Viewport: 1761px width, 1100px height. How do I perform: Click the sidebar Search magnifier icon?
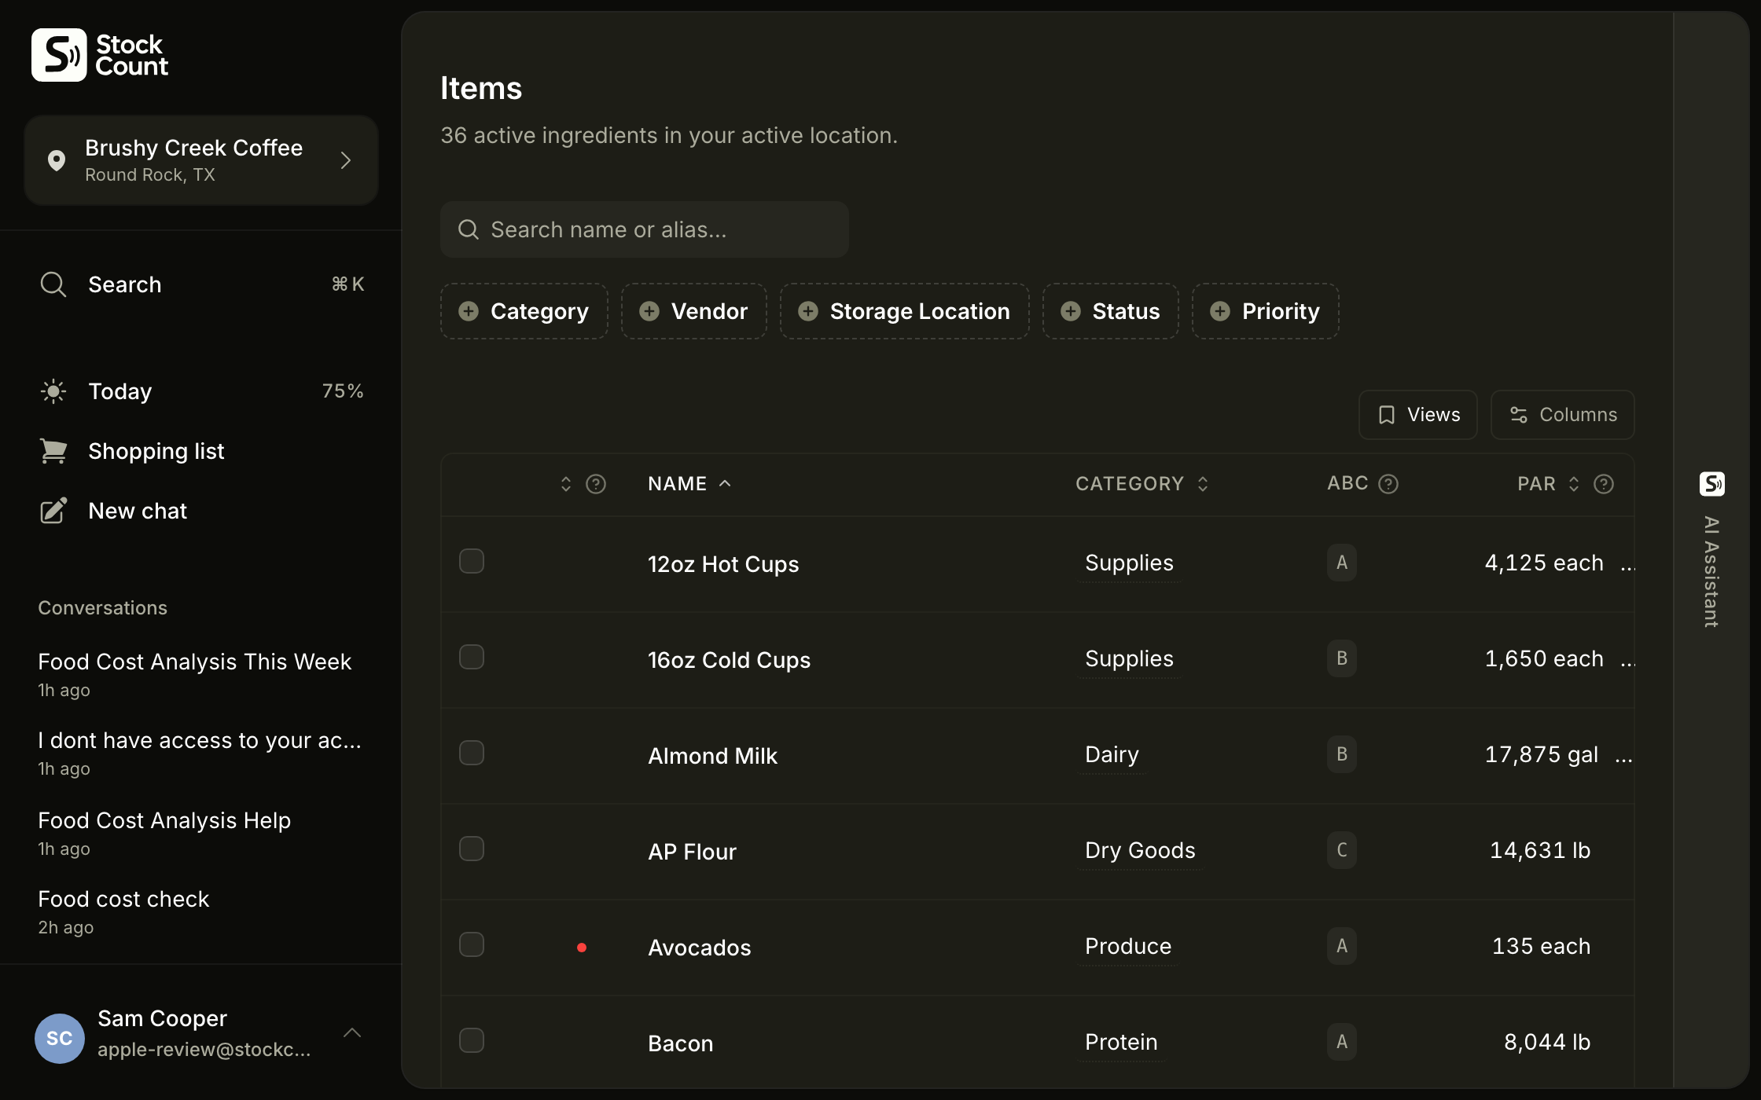click(53, 284)
